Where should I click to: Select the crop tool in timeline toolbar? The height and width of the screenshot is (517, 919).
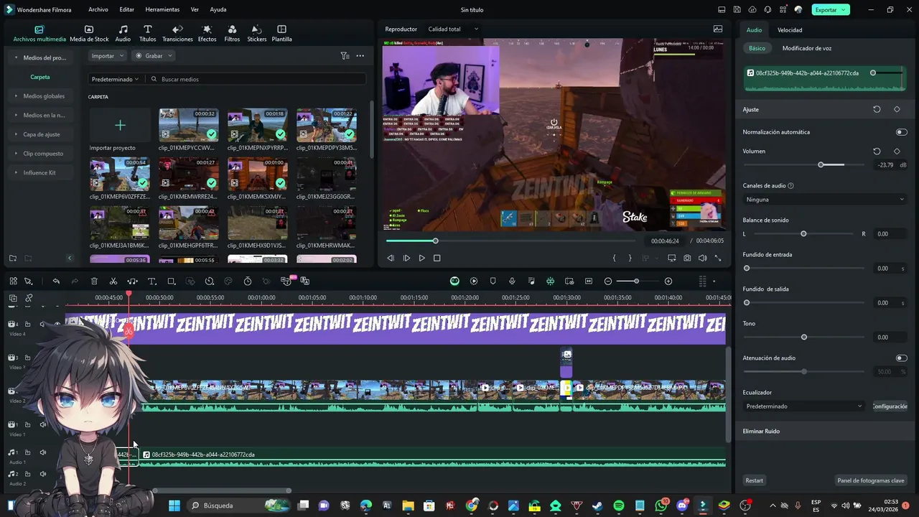click(x=172, y=281)
